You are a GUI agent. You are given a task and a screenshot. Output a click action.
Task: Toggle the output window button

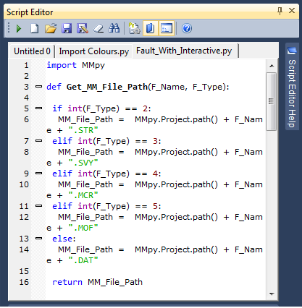(167, 29)
